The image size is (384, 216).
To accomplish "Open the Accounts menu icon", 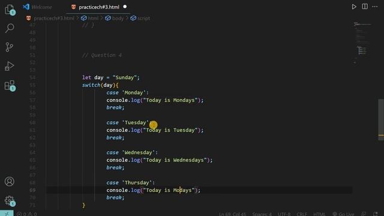I will click(10, 181).
